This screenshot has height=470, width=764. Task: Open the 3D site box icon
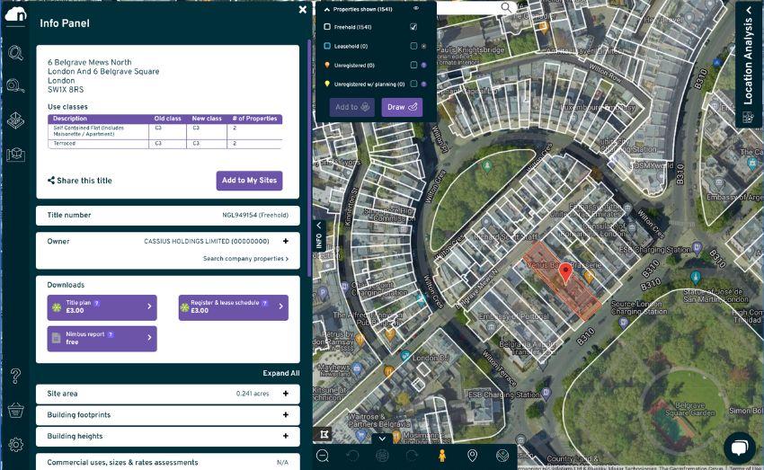pos(15,155)
